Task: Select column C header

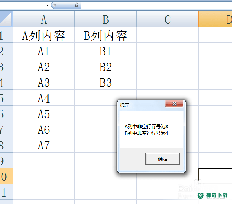Action: pyautogui.click(x=167, y=19)
